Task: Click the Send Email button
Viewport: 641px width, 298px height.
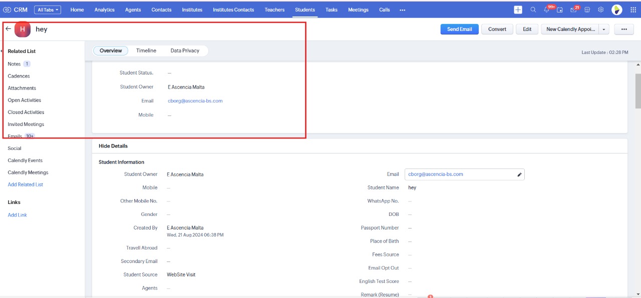Action: click(x=459, y=29)
